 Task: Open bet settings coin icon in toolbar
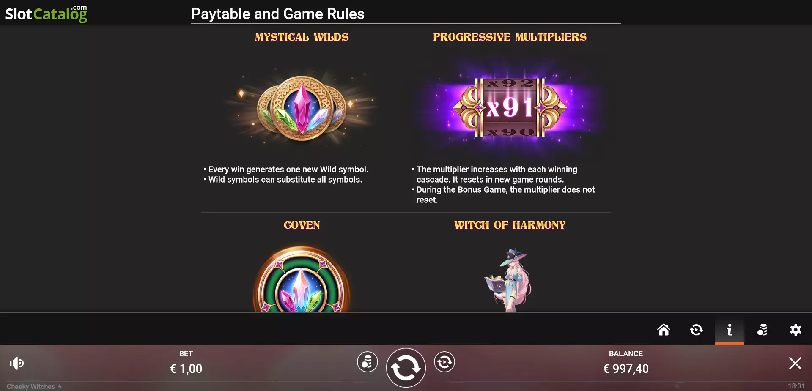pyautogui.click(x=763, y=330)
